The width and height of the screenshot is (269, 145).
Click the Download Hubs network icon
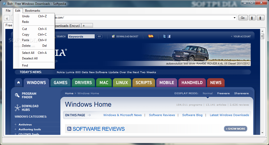[x=17, y=108]
